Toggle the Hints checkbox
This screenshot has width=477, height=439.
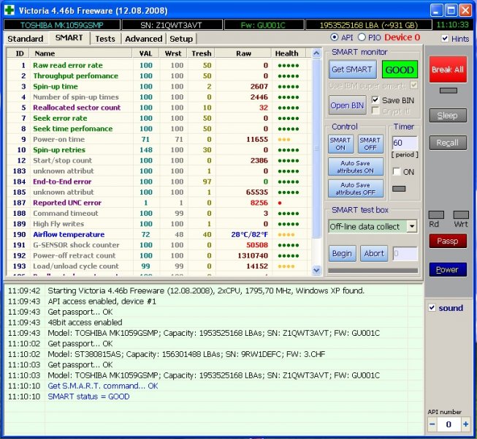[x=446, y=38]
